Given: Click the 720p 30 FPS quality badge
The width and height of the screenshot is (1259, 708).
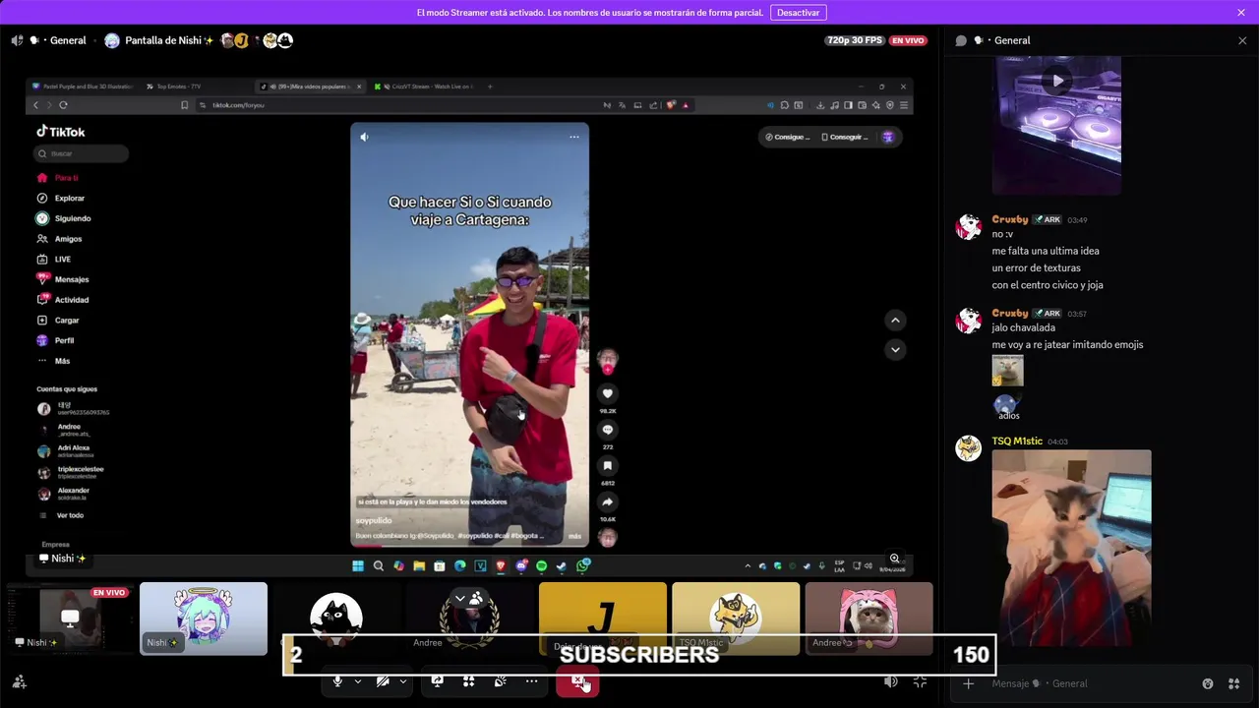Looking at the screenshot, I should pos(855,40).
